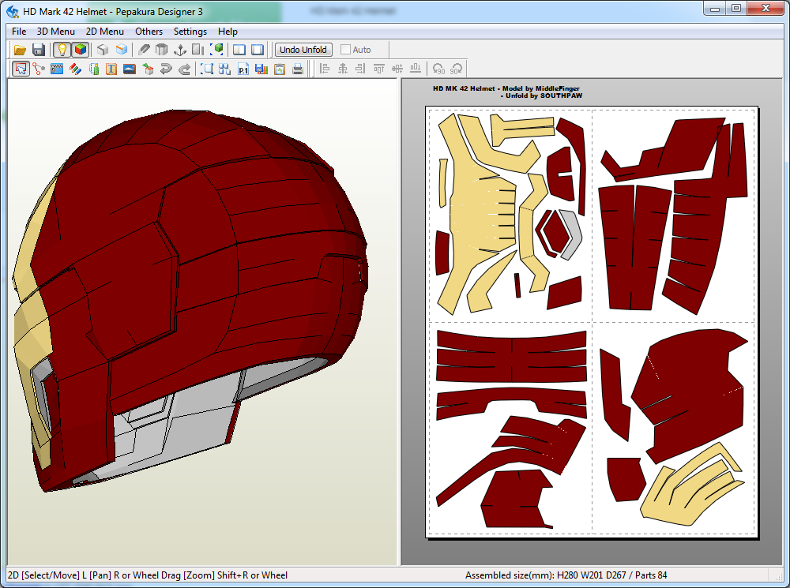Switch to split 3D/2D window layout icon
Screen dimensions: 790x588
coord(239,50)
